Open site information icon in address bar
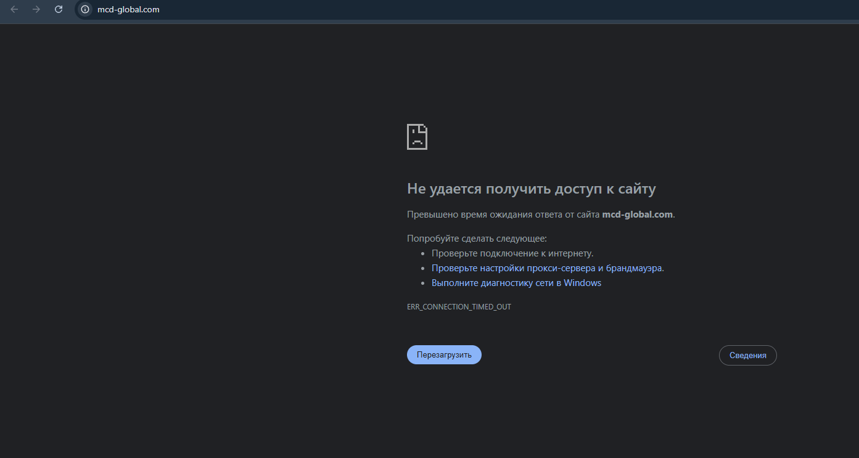Image resolution: width=859 pixels, height=458 pixels. 85,9
